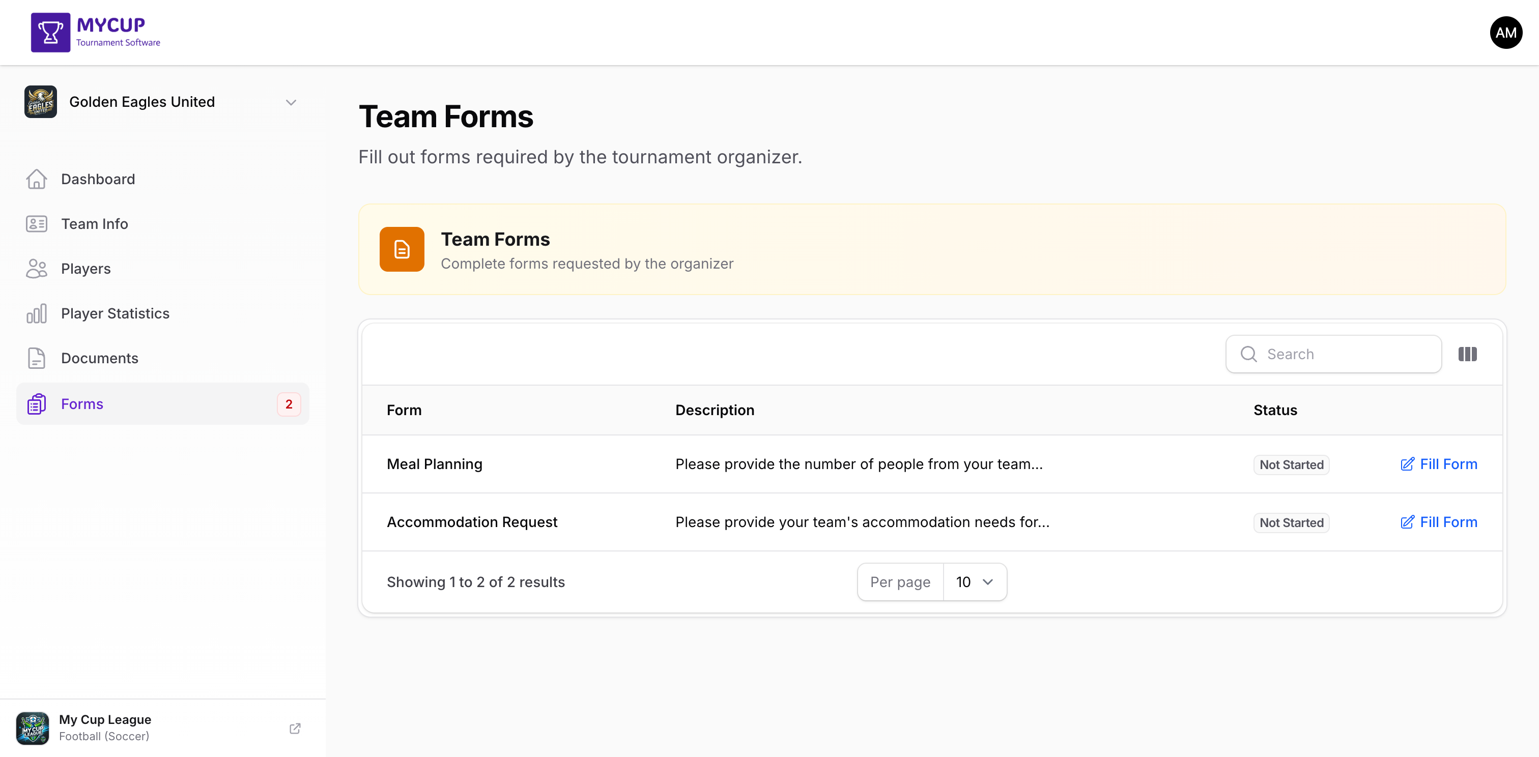Select the Player Statistics bar chart icon
Screen dimensions: 1539x757
pyautogui.click(x=37, y=313)
